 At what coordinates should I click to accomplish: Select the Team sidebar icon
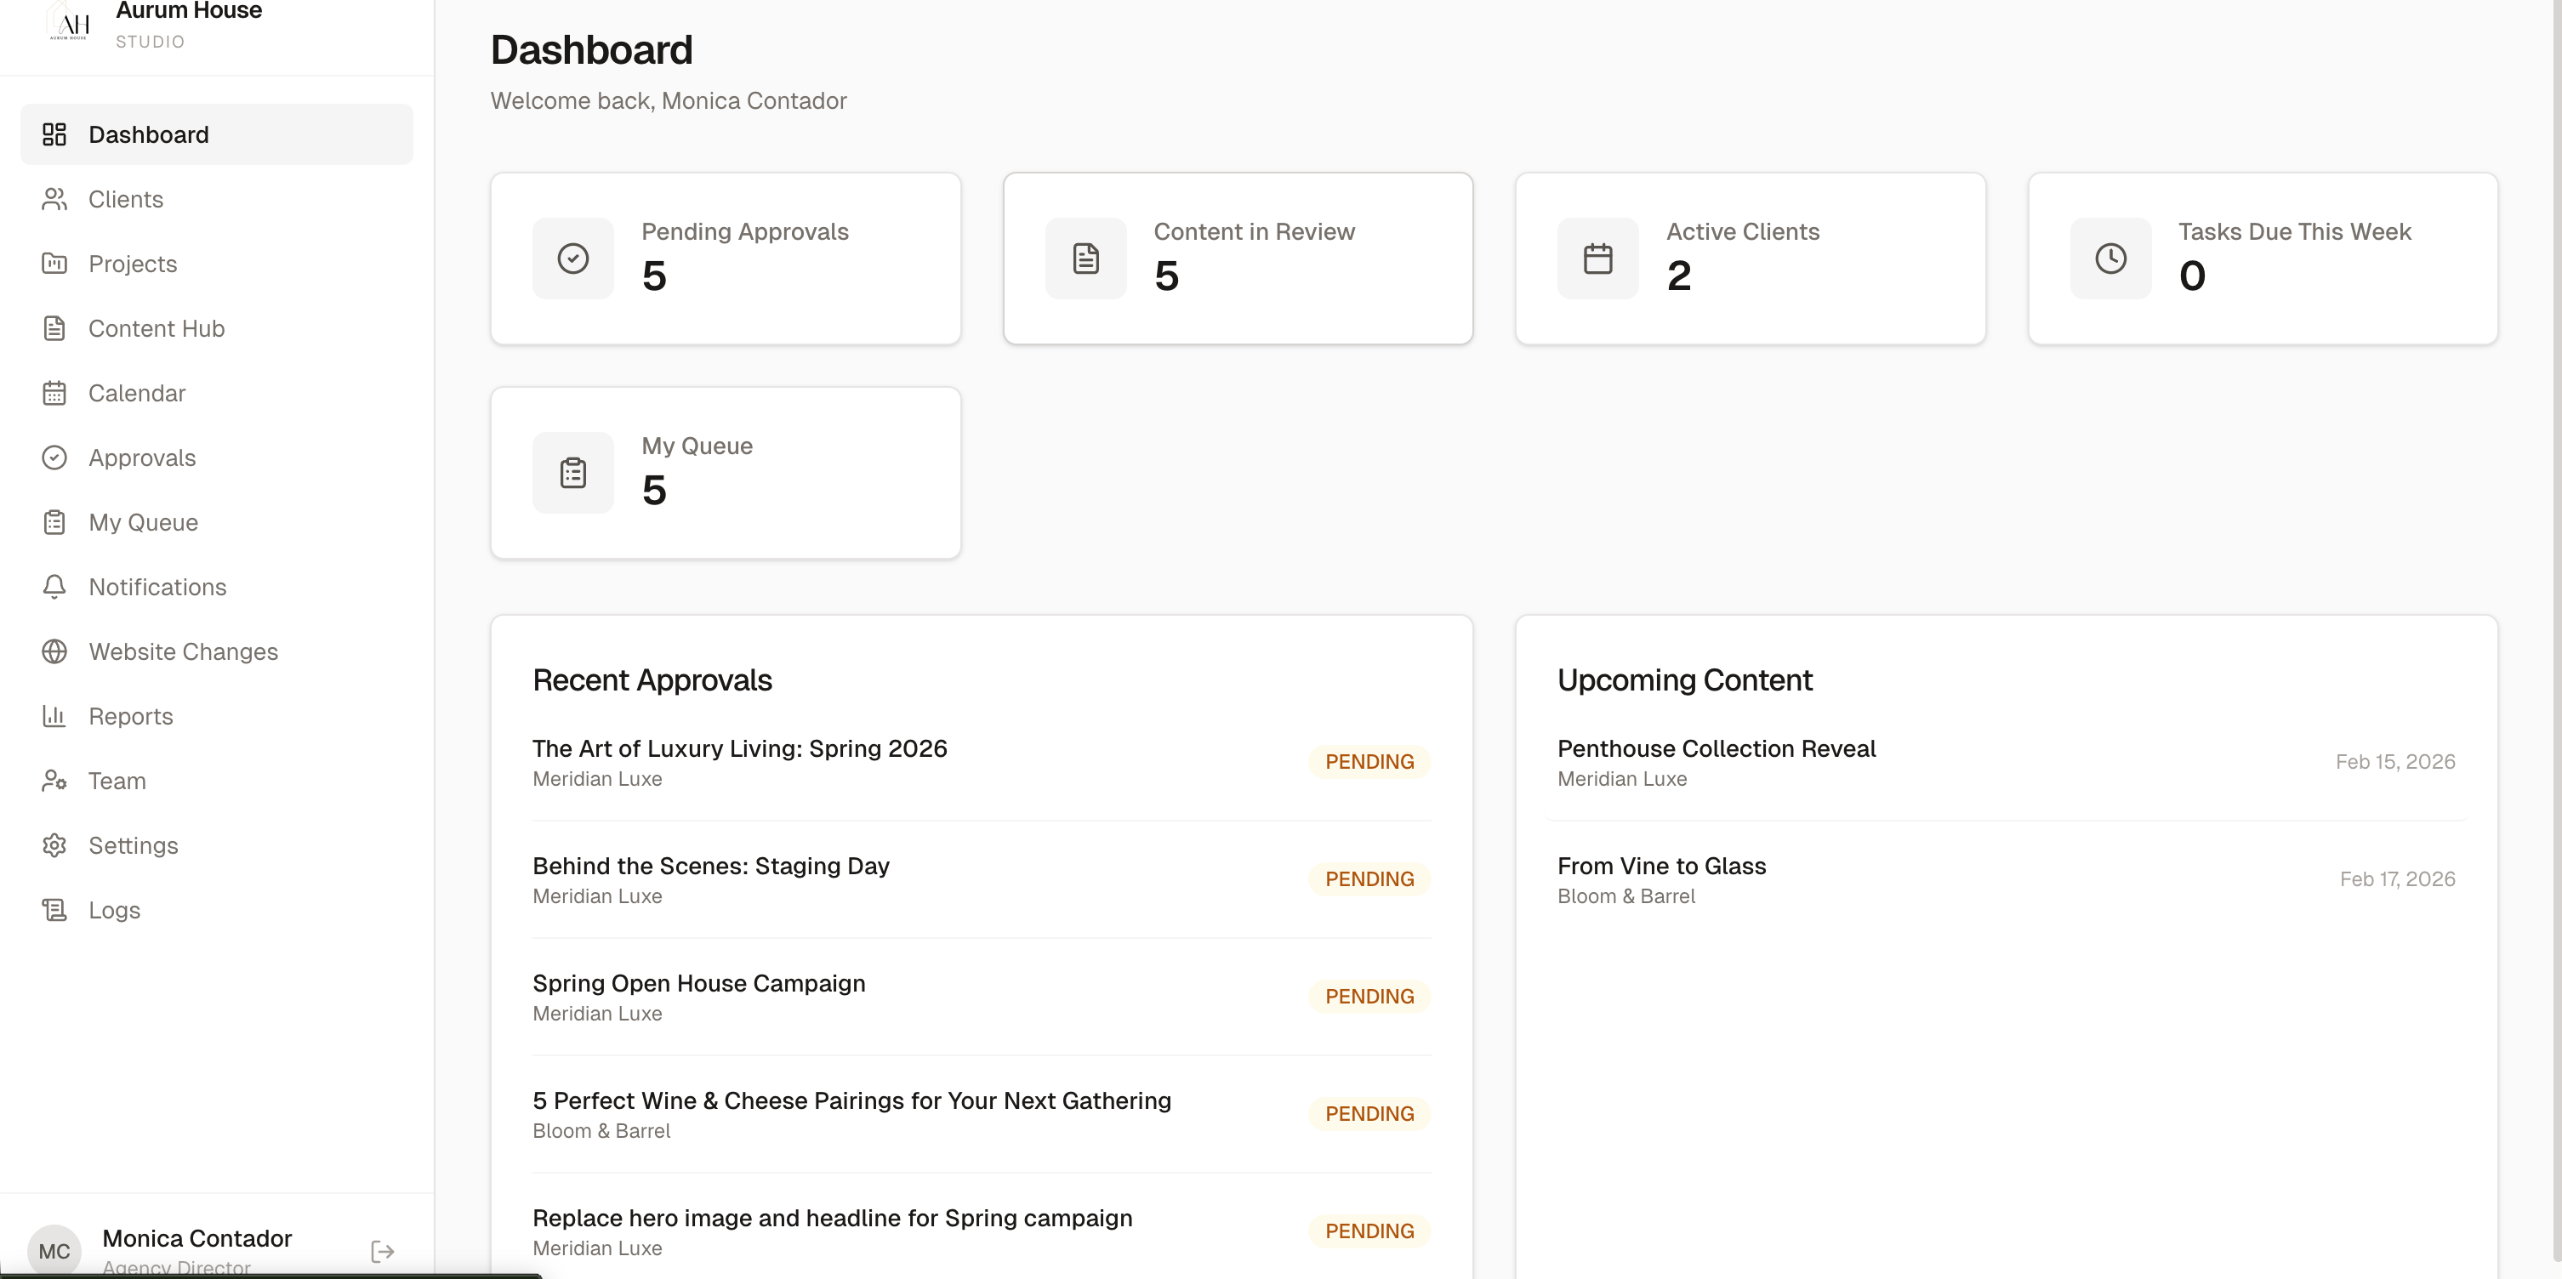tap(54, 781)
